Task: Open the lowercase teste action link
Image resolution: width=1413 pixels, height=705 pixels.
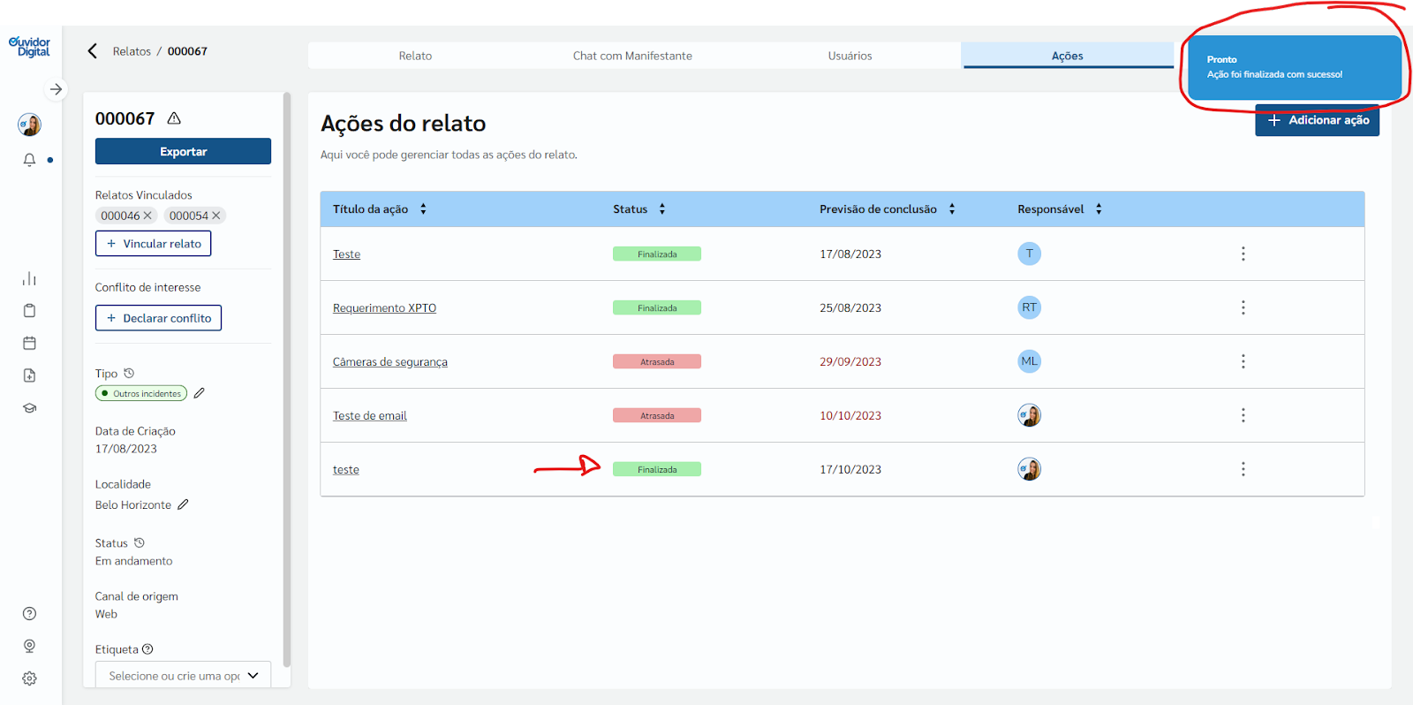Action: tap(346, 470)
